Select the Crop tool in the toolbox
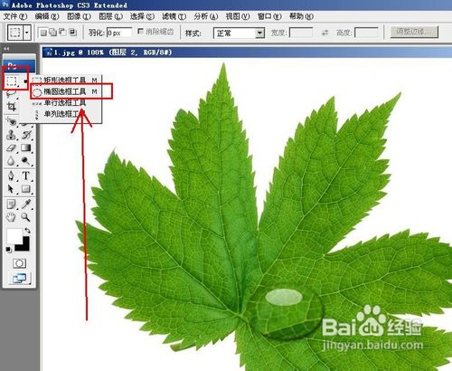This screenshot has height=371, width=452. [x=11, y=107]
